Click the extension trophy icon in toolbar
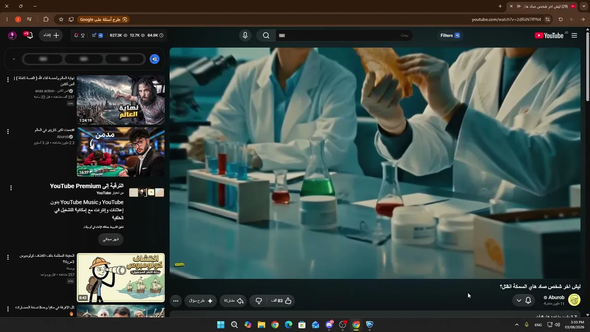Image resolution: width=590 pixels, height=332 pixels. [x=83, y=36]
